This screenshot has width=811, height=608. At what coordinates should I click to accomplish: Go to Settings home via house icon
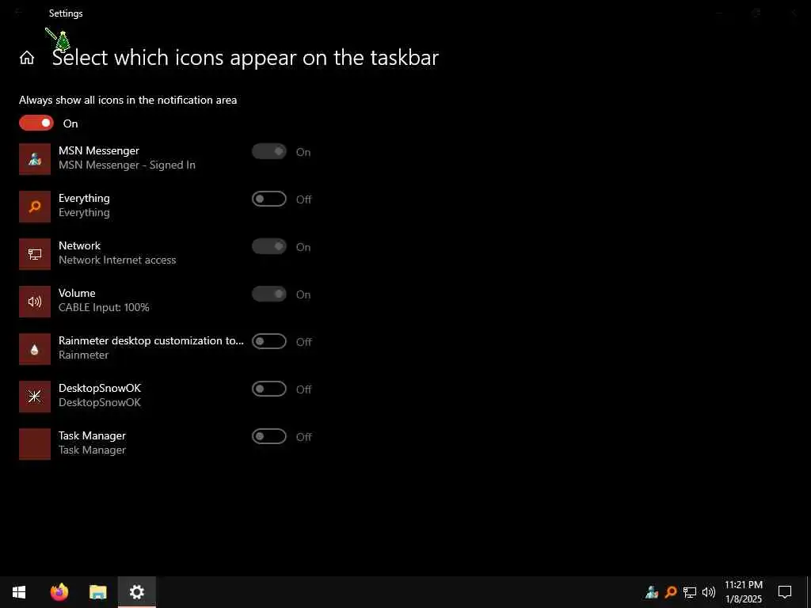click(x=27, y=57)
